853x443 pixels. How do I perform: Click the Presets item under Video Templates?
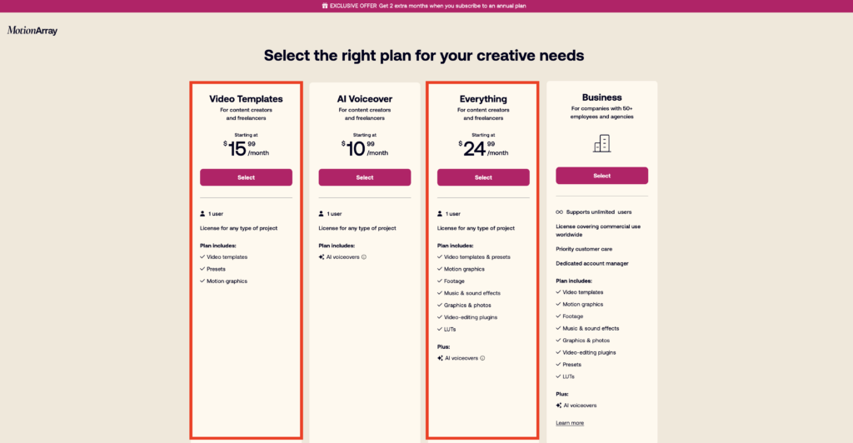[x=216, y=269]
